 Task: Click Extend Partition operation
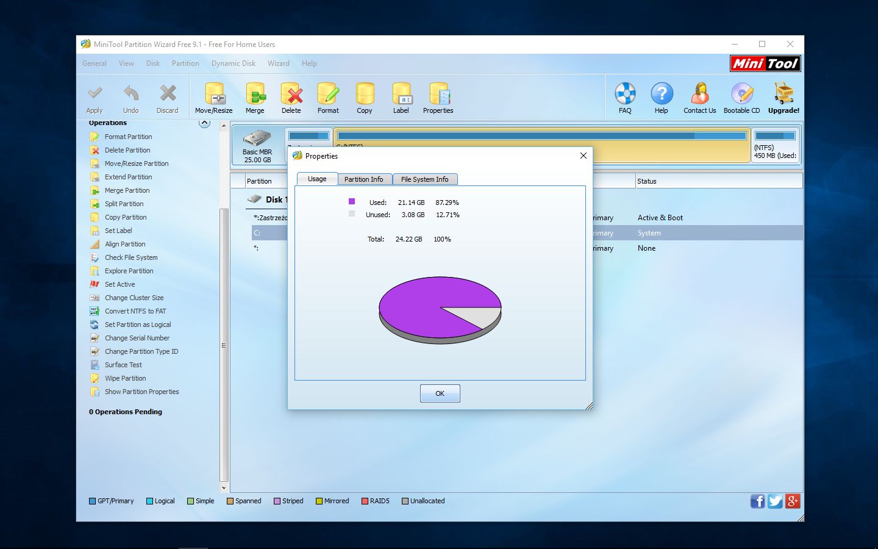coord(129,177)
